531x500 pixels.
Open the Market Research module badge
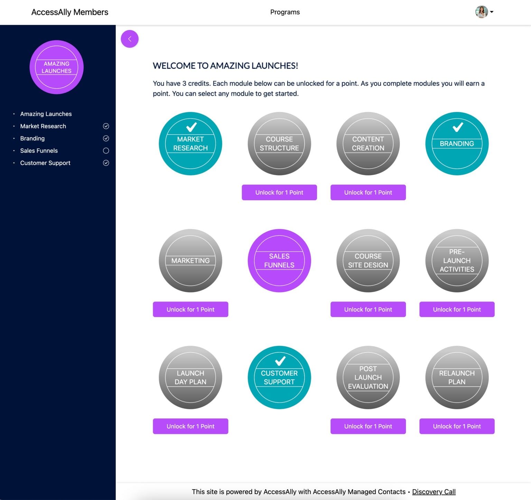[x=190, y=143]
